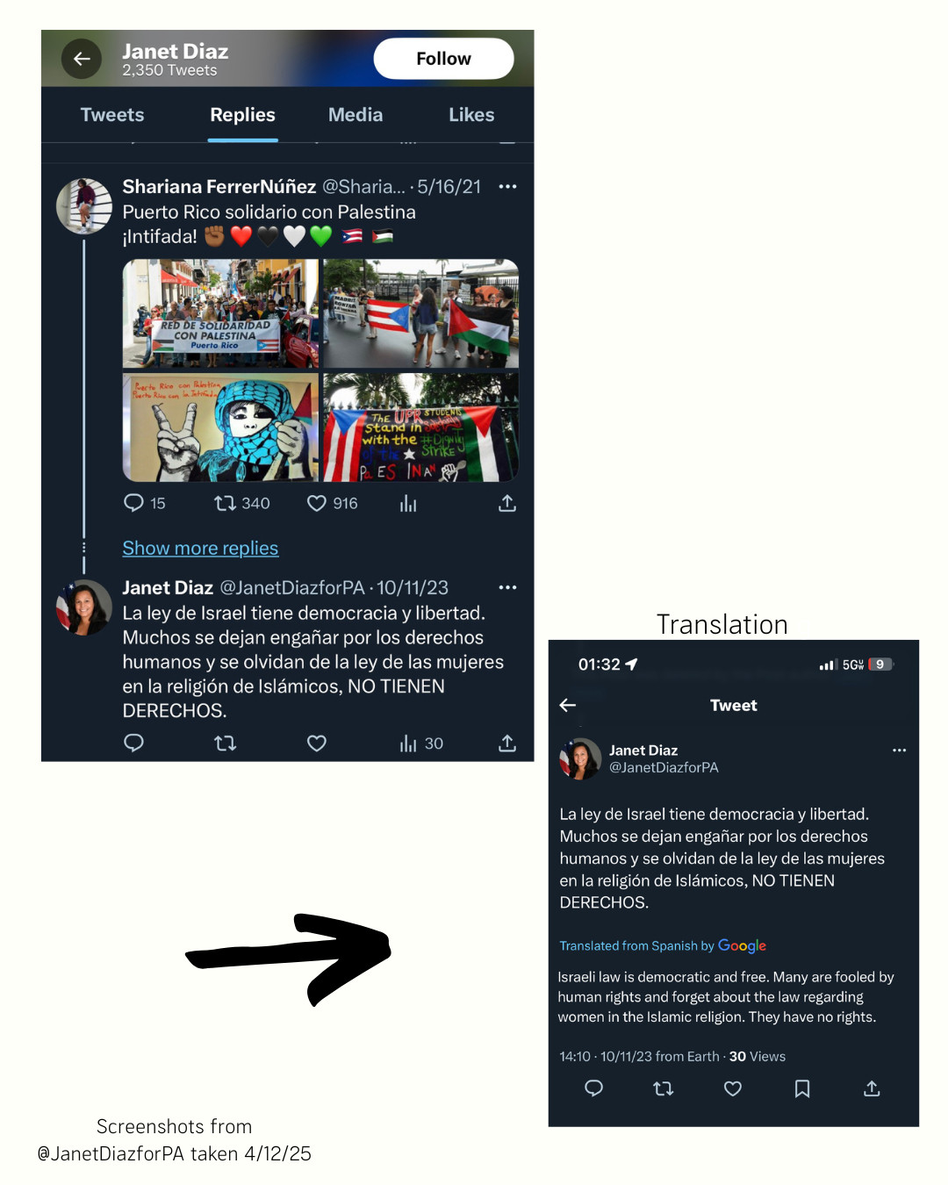Click Translated from Spanish by Google link
This screenshot has width=948, height=1185.
click(663, 945)
